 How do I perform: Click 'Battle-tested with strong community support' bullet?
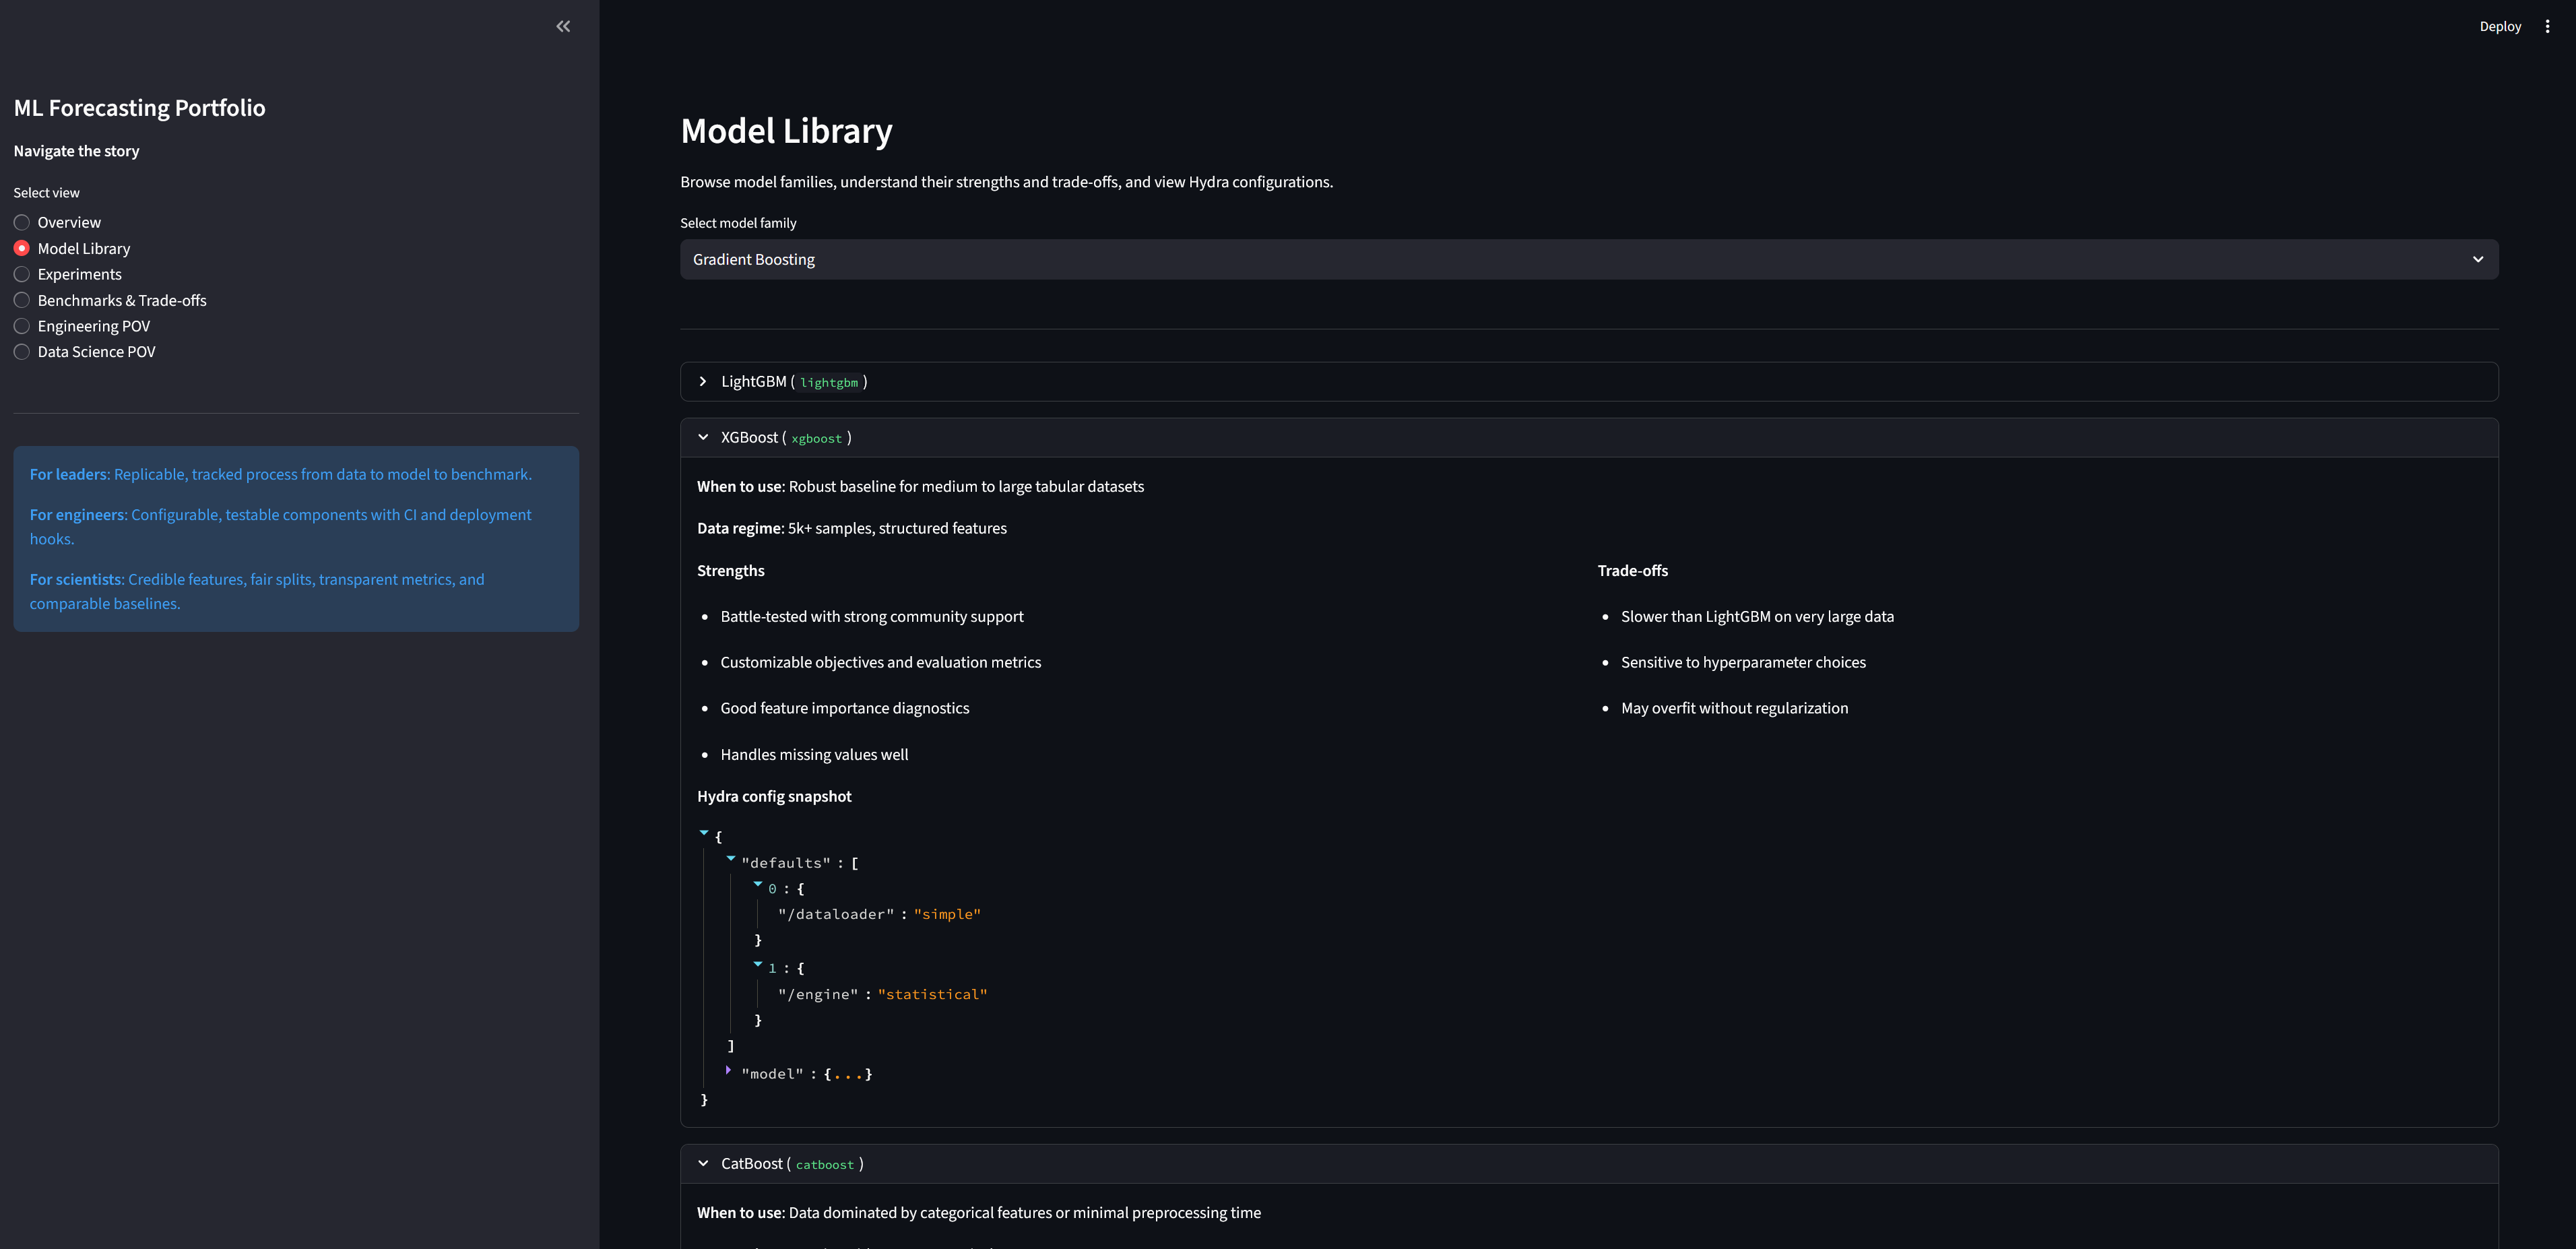(x=872, y=617)
